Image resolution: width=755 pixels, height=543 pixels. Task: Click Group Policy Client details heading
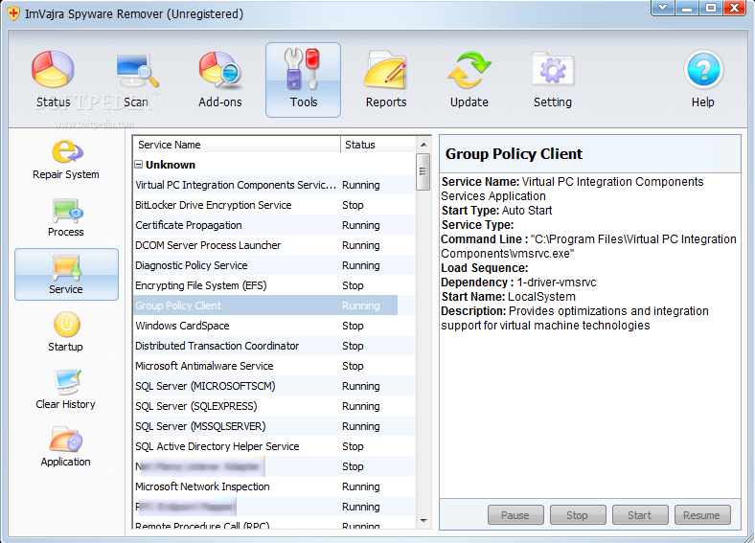coord(514,153)
